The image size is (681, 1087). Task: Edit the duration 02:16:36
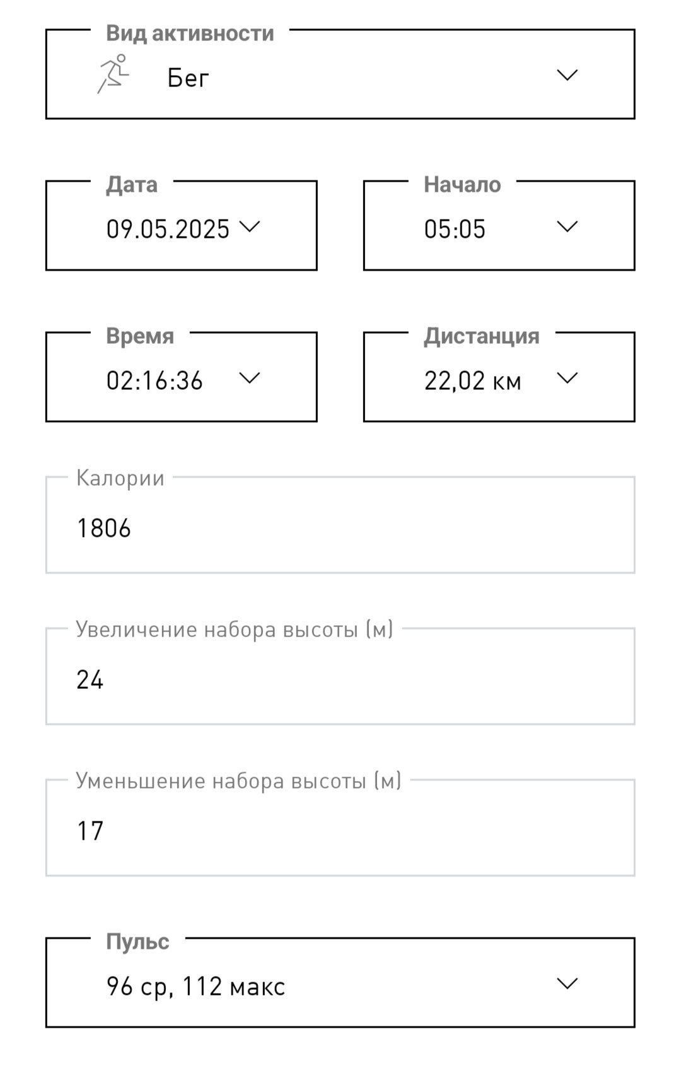point(154,380)
